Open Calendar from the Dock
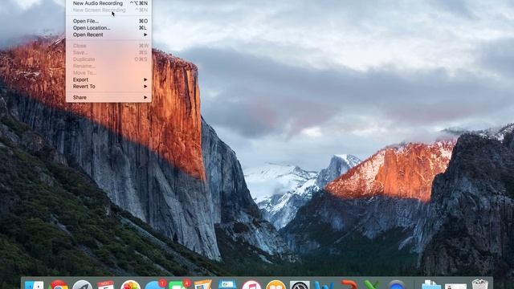The height and width of the screenshot is (289, 514). coord(106,285)
